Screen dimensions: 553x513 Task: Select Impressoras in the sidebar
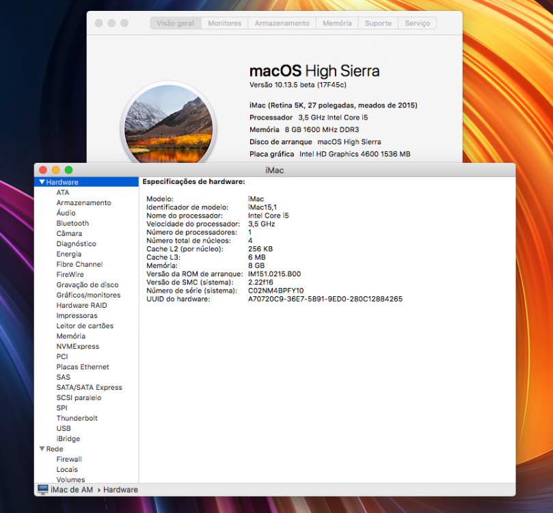coord(77,315)
